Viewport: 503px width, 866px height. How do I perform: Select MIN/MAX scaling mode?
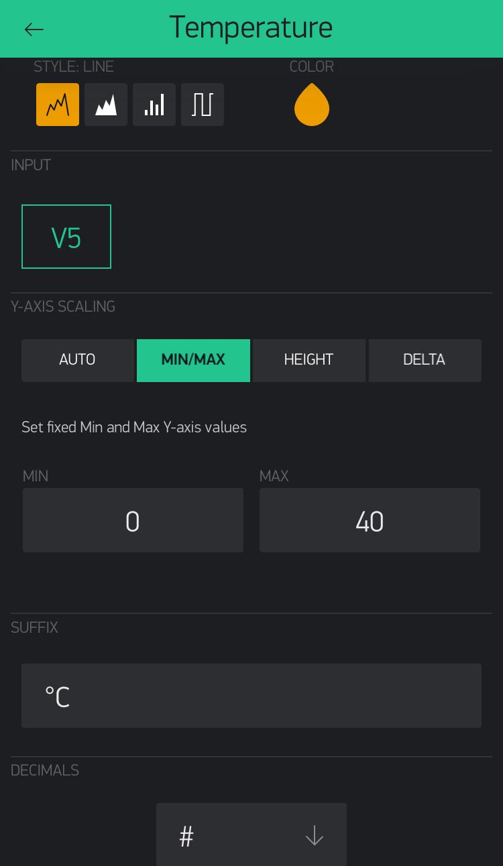click(x=193, y=360)
